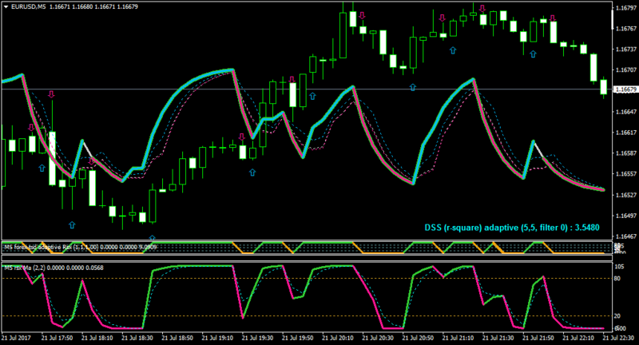Select the current price tag 1.16679
This screenshot has height=345, width=639.
(x=625, y=89)
